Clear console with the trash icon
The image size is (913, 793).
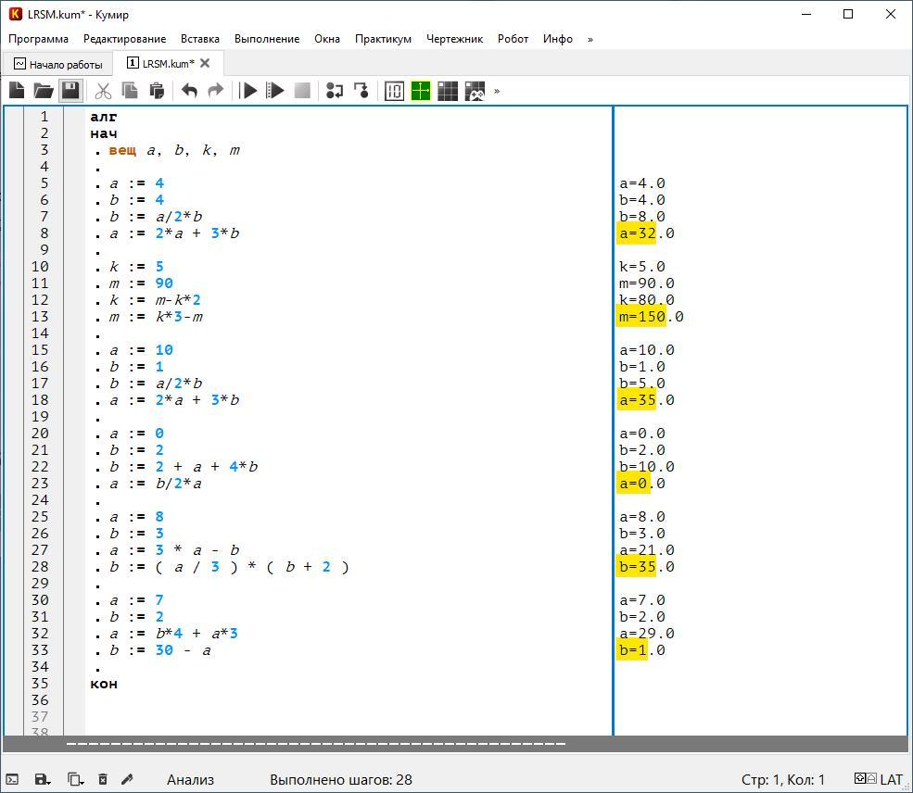click(103, 780)
